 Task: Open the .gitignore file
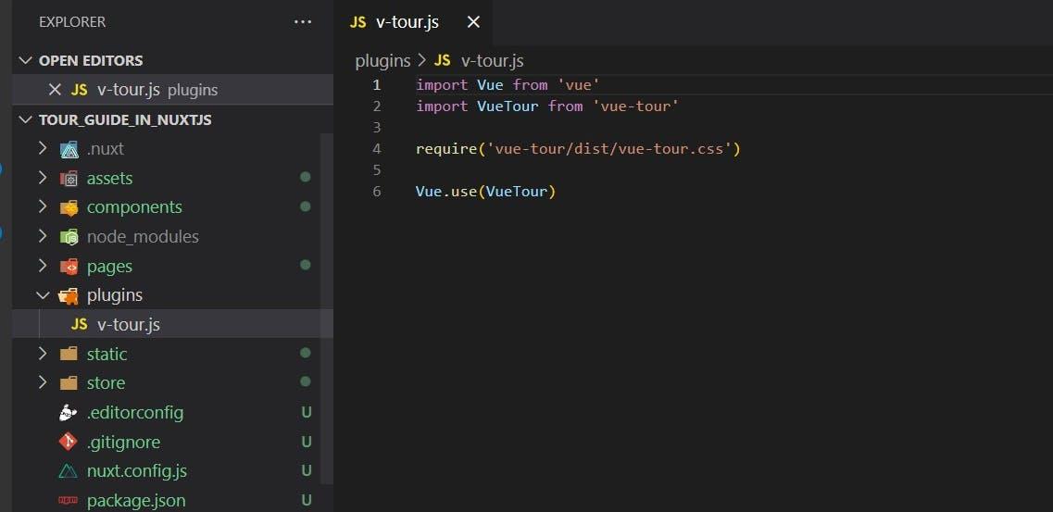[123, 443]
